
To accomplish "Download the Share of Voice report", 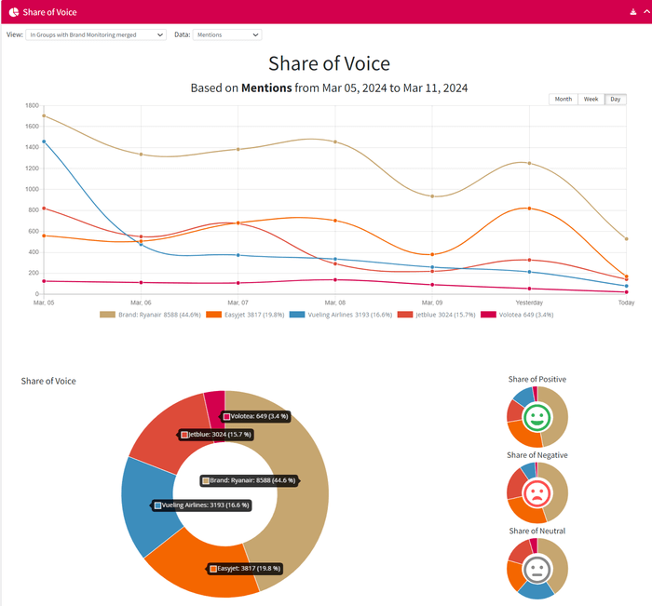I will click(632, 12).
